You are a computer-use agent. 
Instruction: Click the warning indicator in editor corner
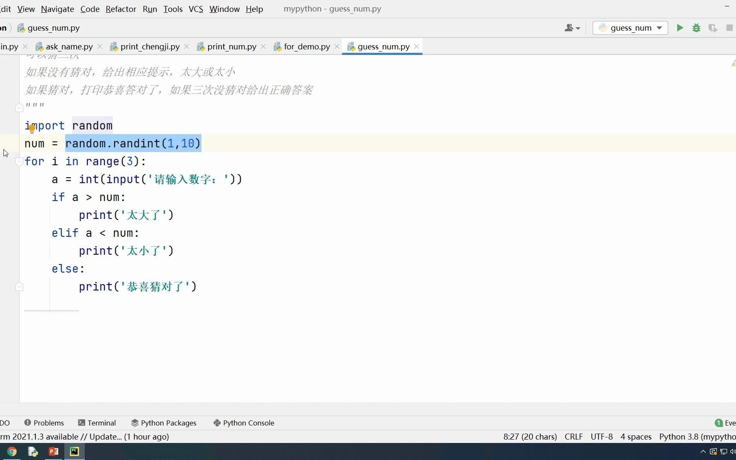tap(733, 63)
